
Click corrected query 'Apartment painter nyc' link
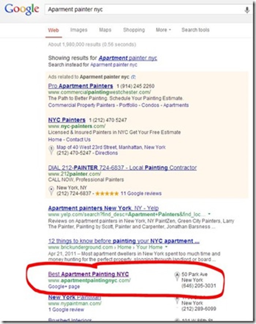click(128, 58)
